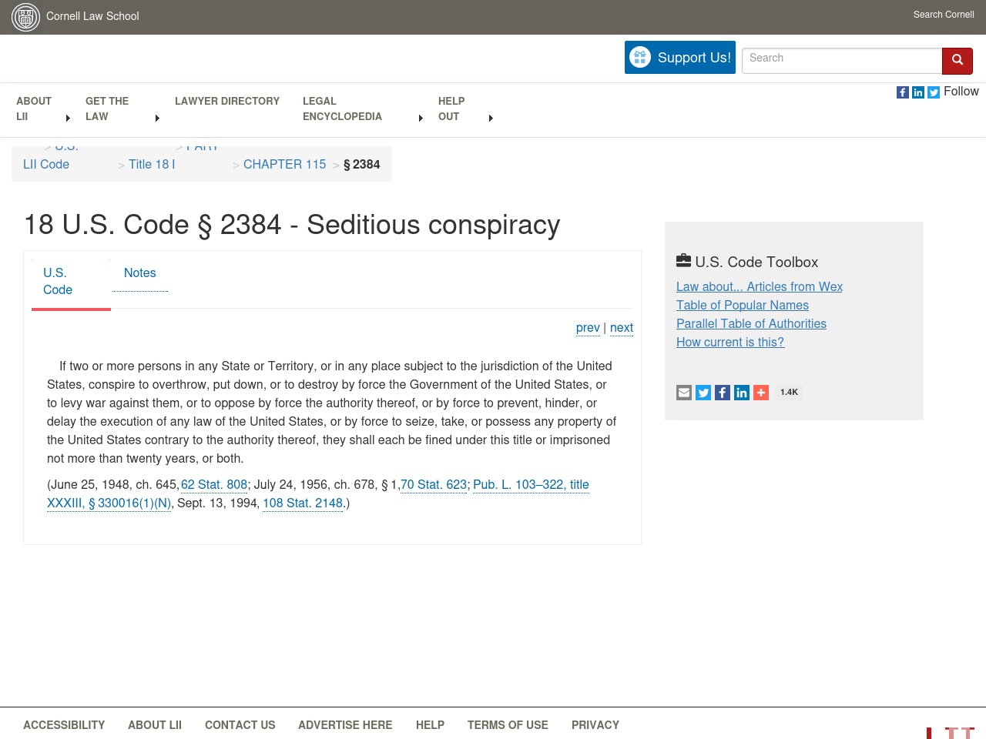
Task: Click the Seditious conspiracy page heading
Action: [x=292, y=225]
